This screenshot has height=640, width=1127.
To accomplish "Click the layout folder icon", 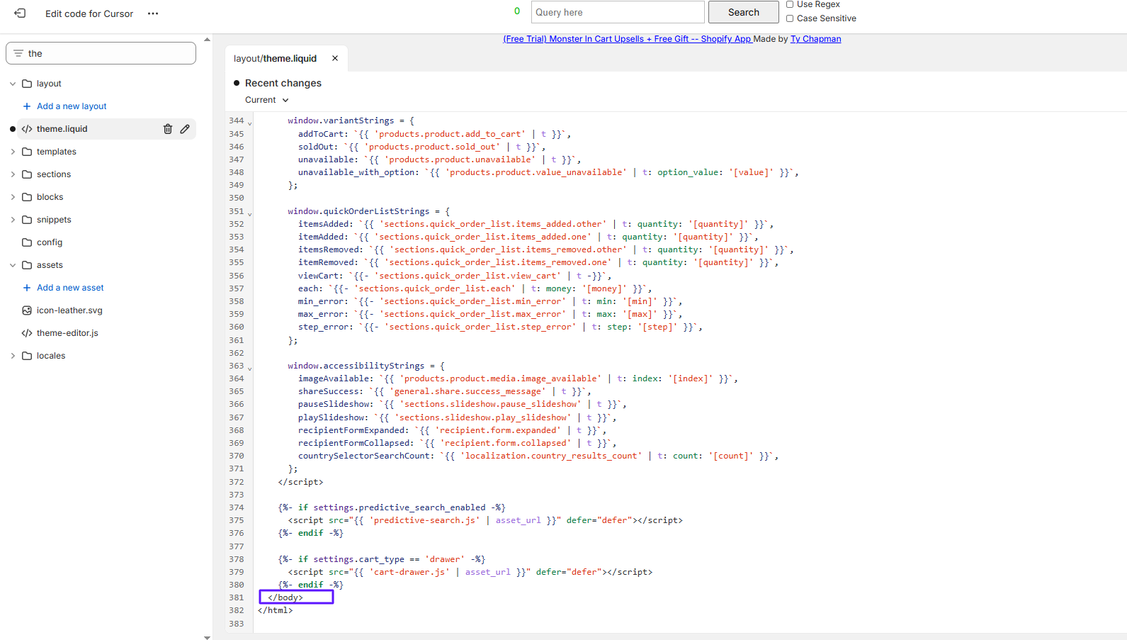I will coord(27,84).
